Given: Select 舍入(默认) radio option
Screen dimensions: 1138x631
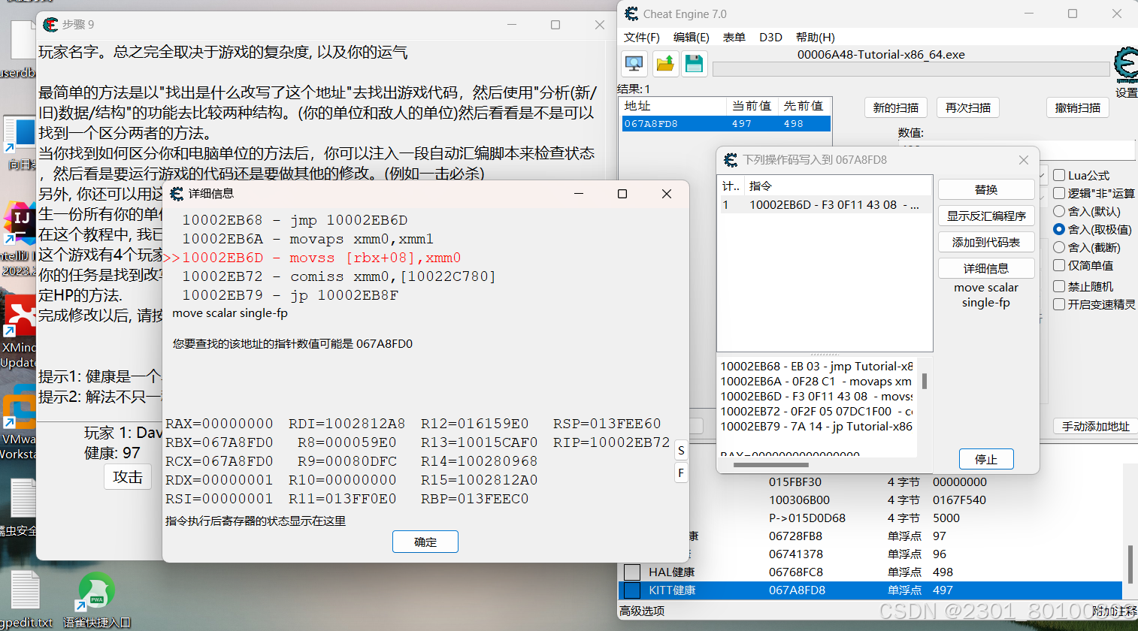Looking at the screenshot, I should (1059, 211).
